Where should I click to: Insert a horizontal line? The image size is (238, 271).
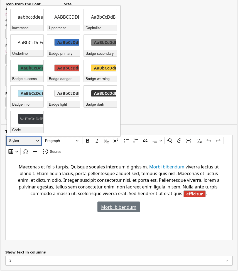click(35, 152)
